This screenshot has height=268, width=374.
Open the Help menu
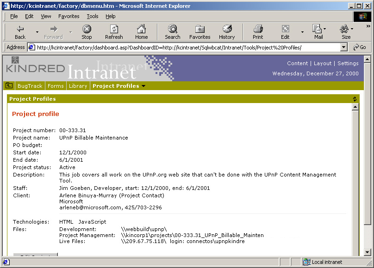tap(111, 16)
